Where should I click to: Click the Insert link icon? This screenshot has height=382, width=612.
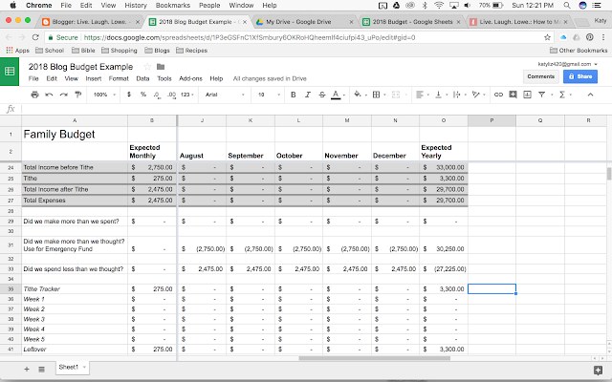pyautogui.click(x=498, y=95)
